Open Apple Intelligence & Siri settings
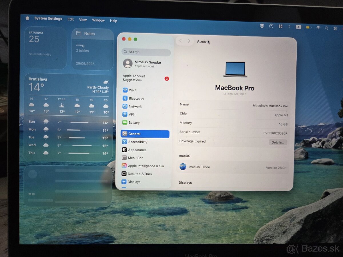The image size is (343, 257). 146,166
